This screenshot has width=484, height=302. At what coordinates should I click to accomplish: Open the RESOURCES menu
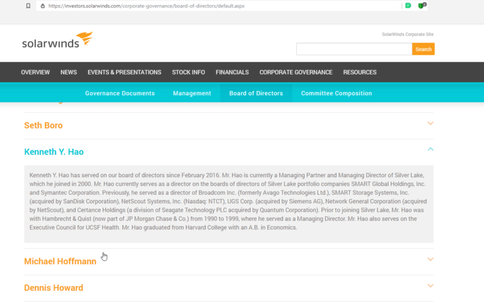[360, 73]
